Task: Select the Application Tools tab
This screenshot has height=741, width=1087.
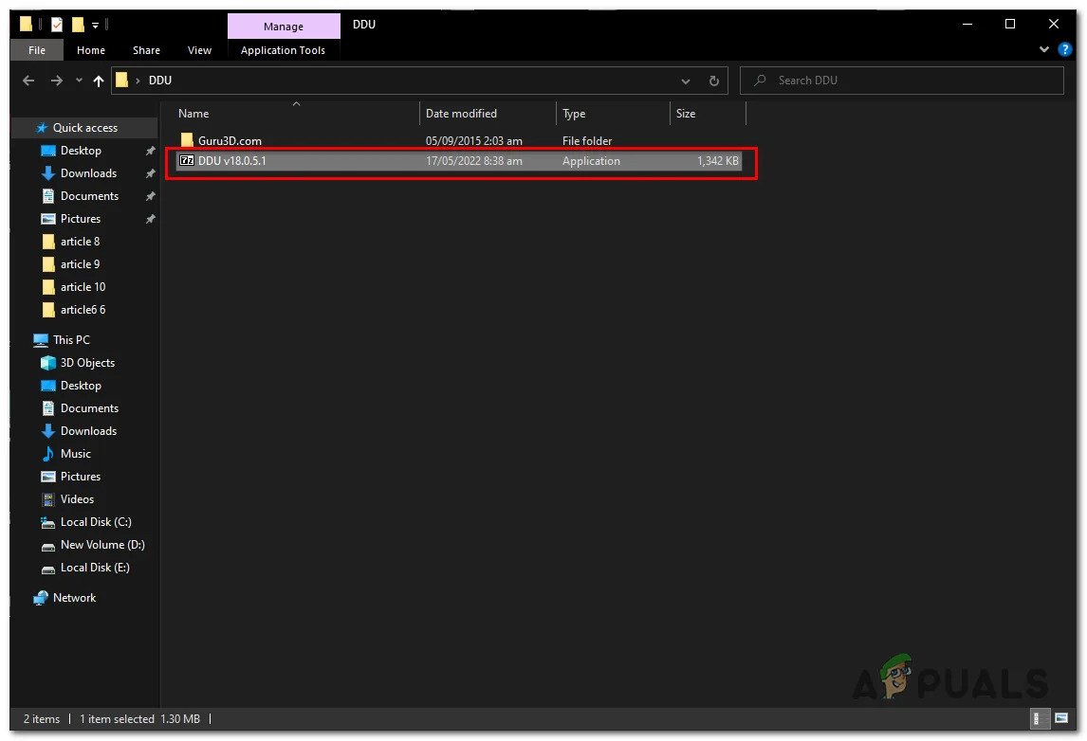Action: point(283,50)
